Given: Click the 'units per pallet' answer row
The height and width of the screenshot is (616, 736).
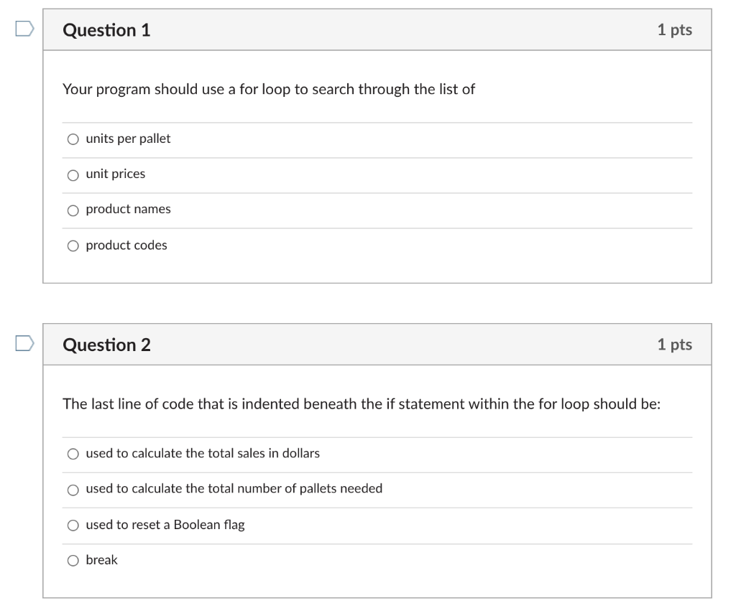Looking at the screenshot, I should pyautogui.click(x=287, y=139).
